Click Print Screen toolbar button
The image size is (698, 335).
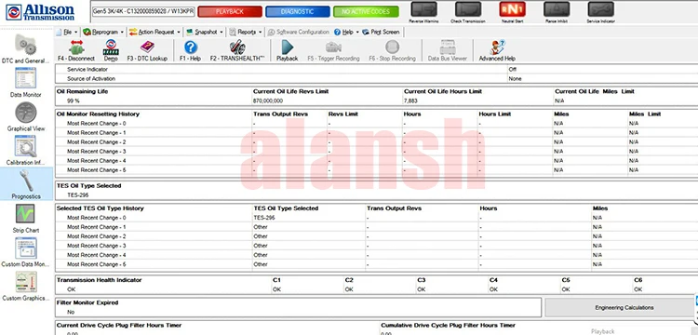381,32
